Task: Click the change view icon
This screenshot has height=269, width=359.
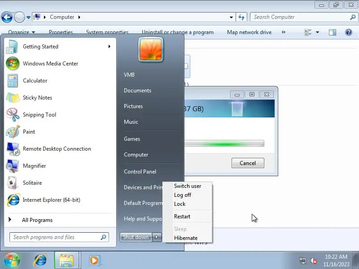Action: pyautogui.click(x=308, y=32)
